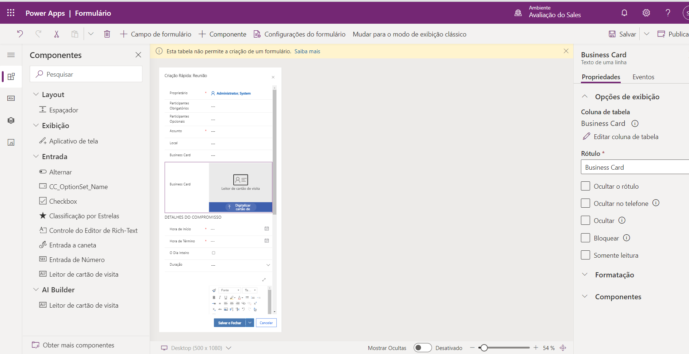Open settings gear icon
Image resolution: width=689 pixels, height=354 pixels.
pyautogui.click(x=646, y=13)
